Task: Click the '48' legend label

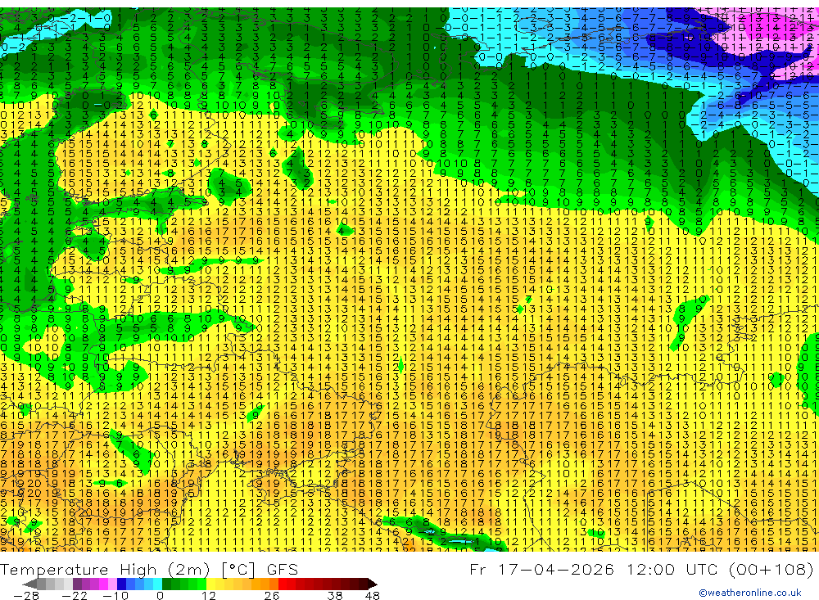Action: (x=373, y=595)
